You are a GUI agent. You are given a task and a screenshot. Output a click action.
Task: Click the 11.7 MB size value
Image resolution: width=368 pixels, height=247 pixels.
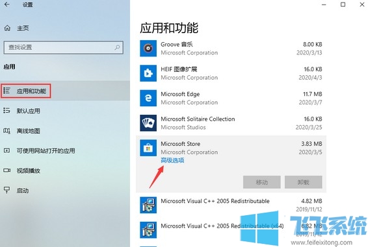(312, 94)
